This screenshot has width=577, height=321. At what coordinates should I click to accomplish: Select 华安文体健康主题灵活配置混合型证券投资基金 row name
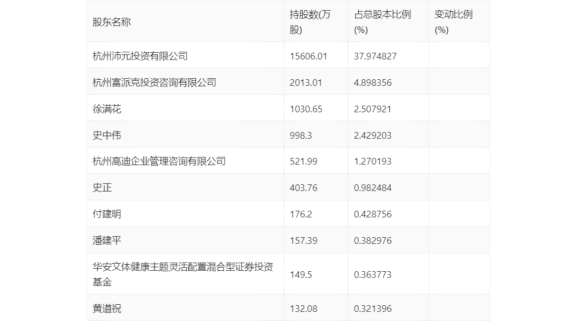(183, 274)
